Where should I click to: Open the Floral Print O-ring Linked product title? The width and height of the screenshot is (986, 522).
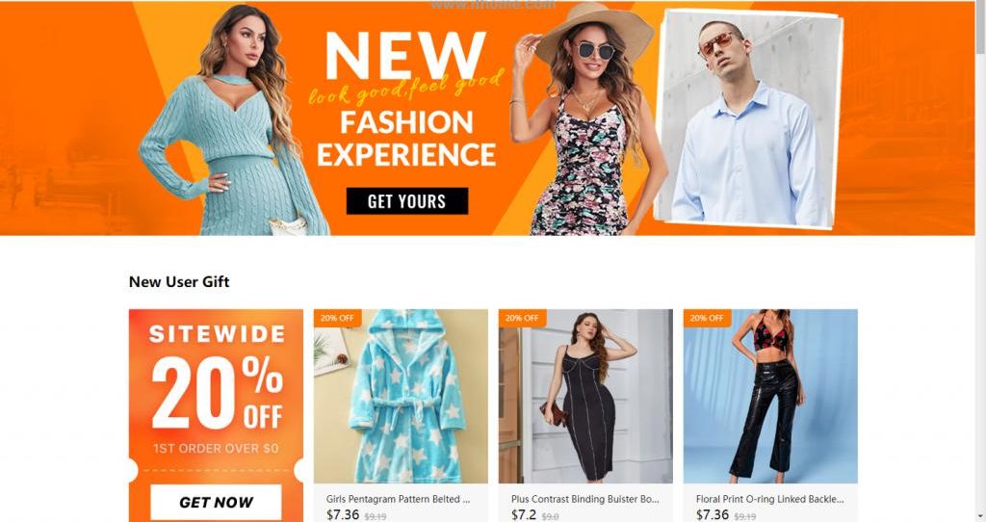click(769, 499)
